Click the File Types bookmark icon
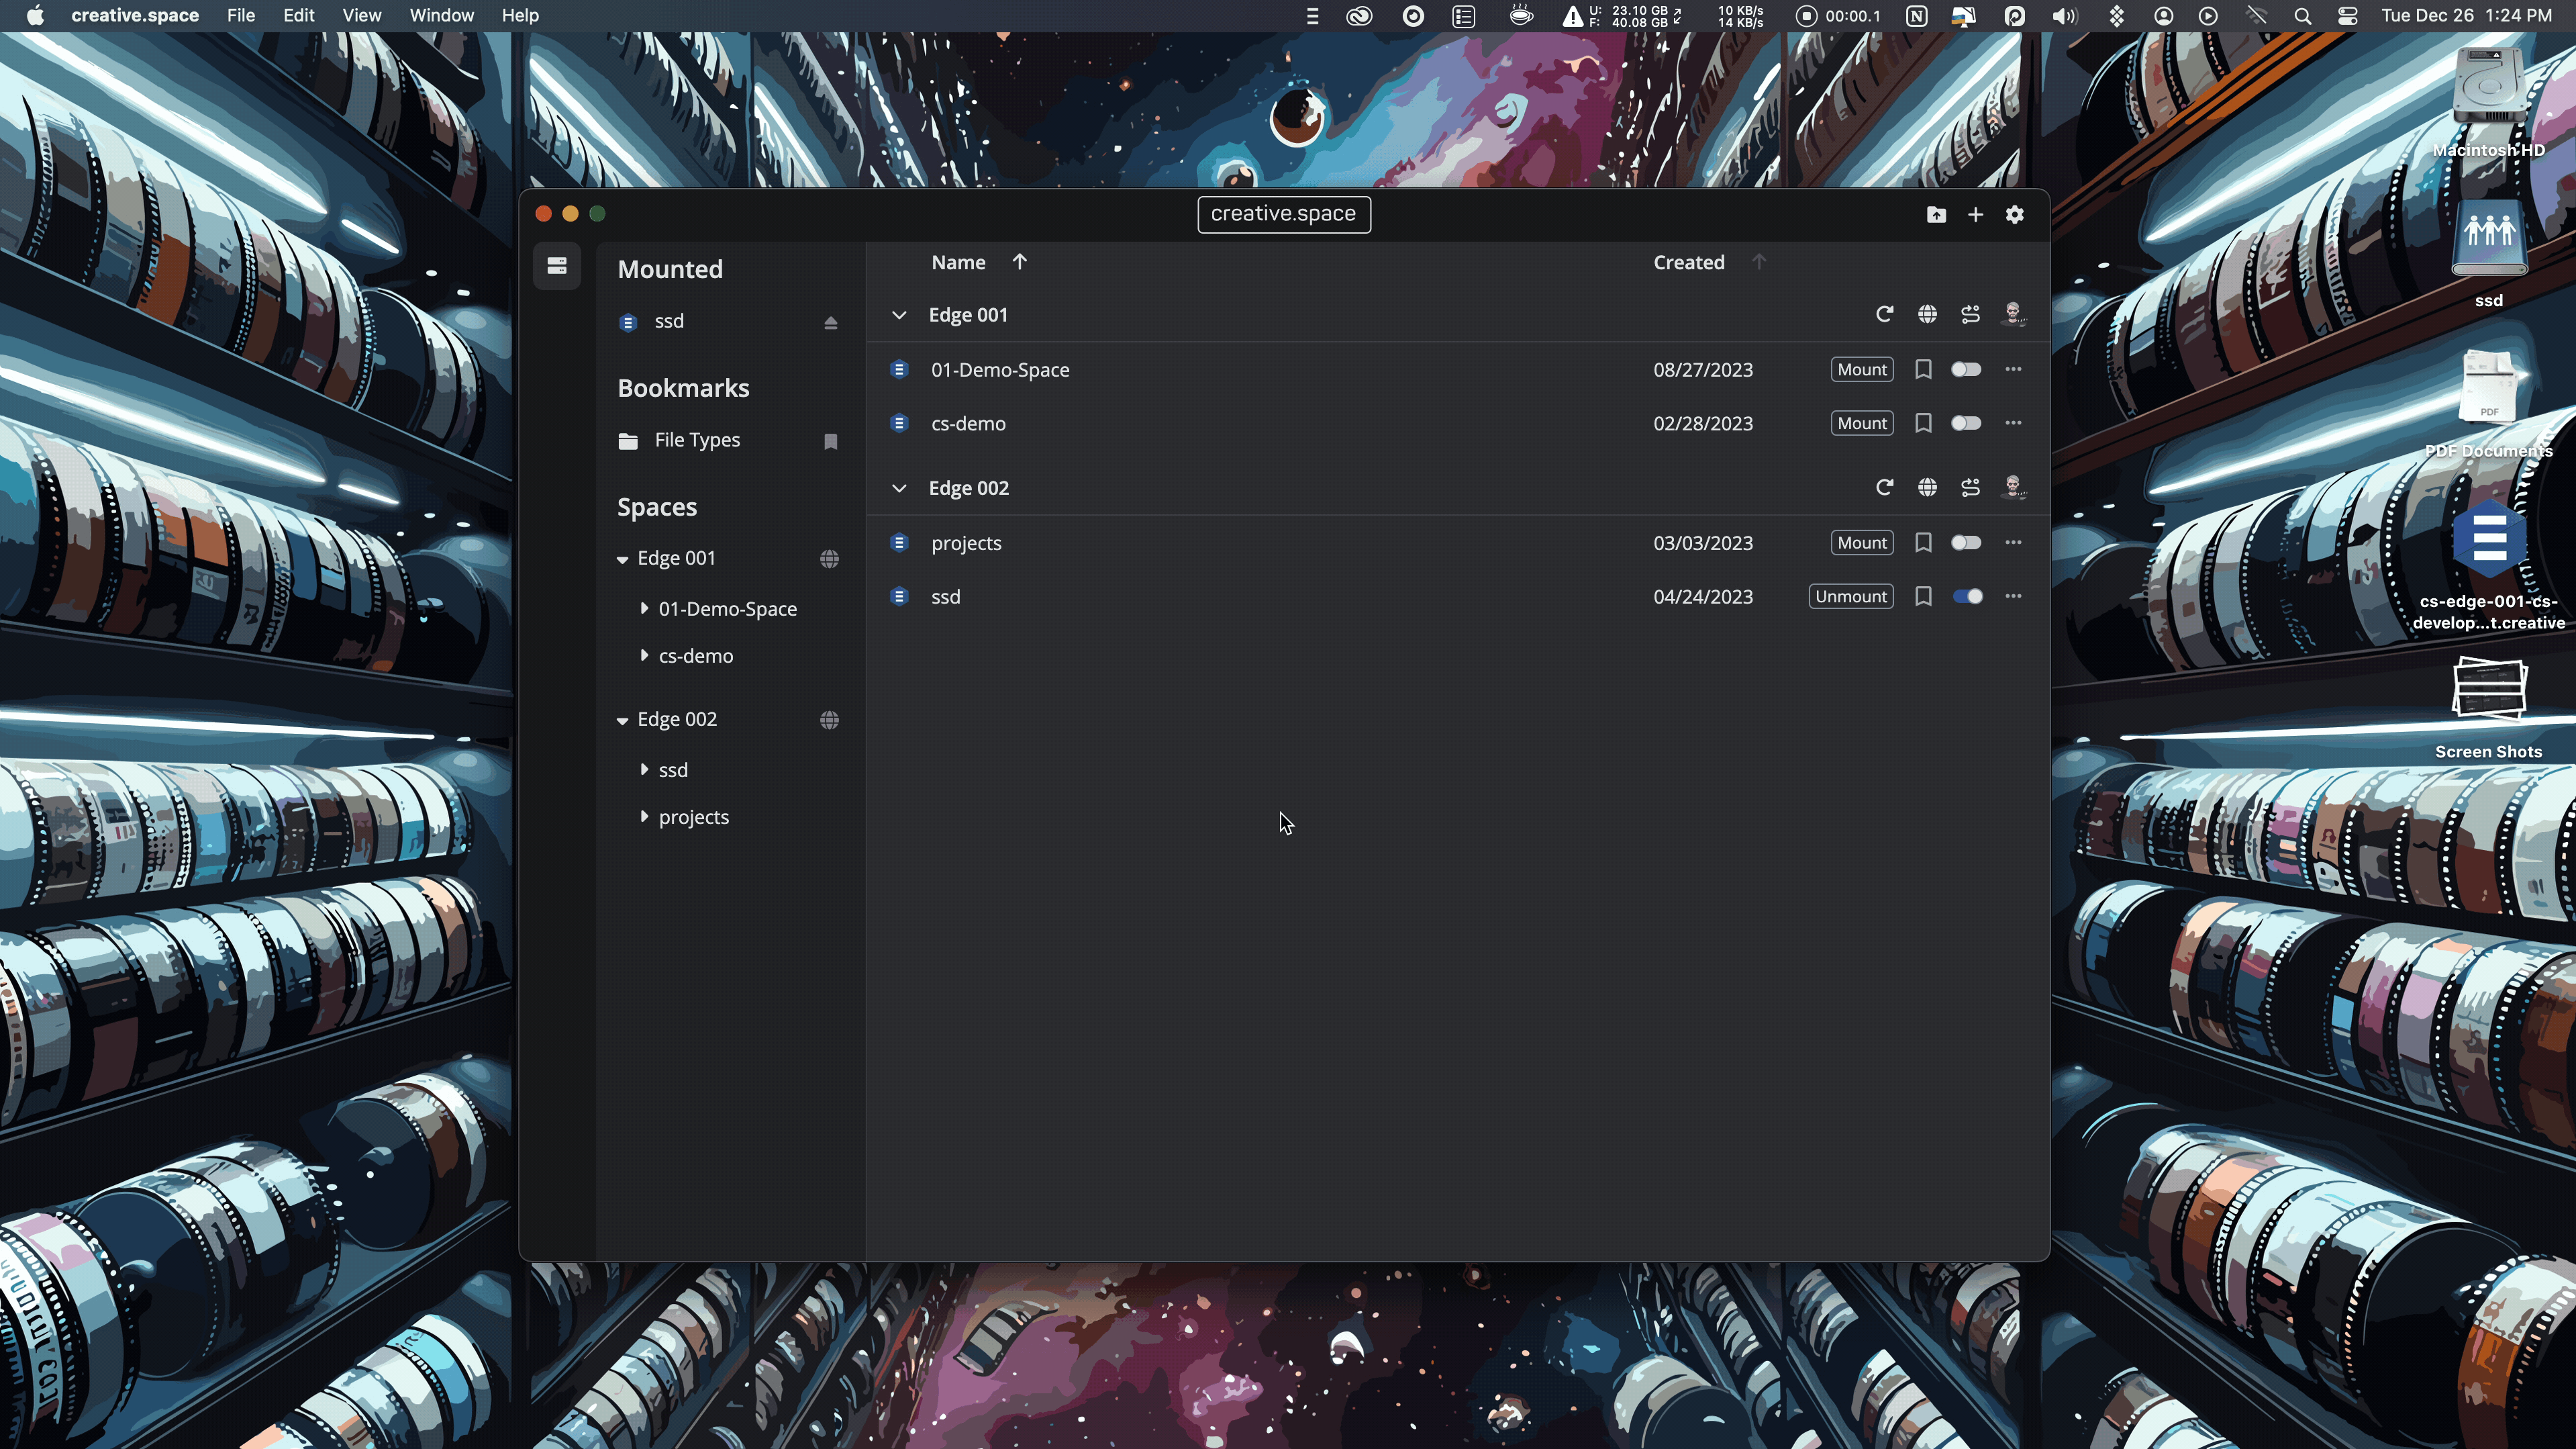Screen dimensions: 2576x1449 coord(830,441)
